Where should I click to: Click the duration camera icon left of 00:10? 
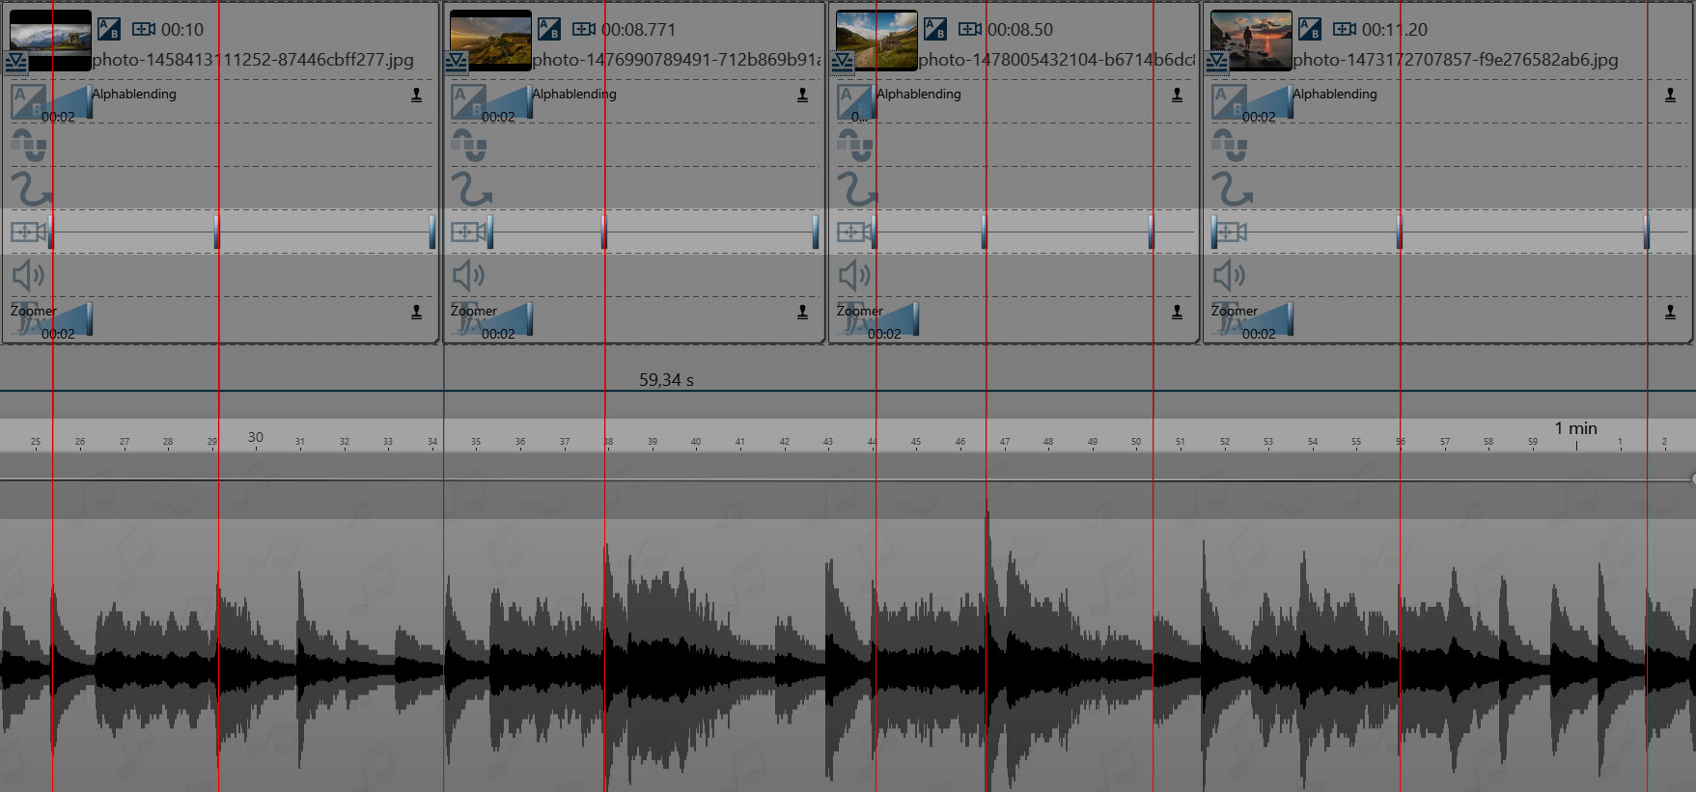(144, 30)
